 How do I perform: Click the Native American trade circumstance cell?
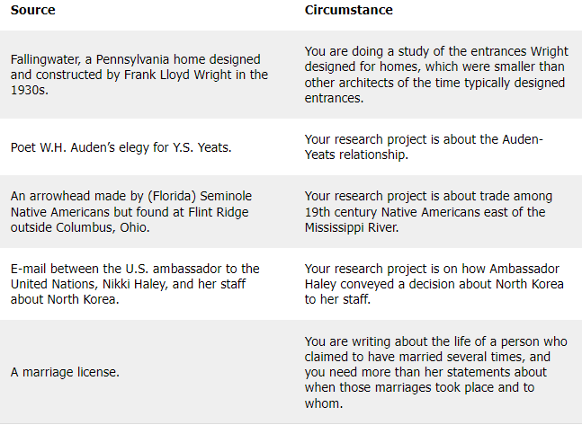tap(428, 212)
